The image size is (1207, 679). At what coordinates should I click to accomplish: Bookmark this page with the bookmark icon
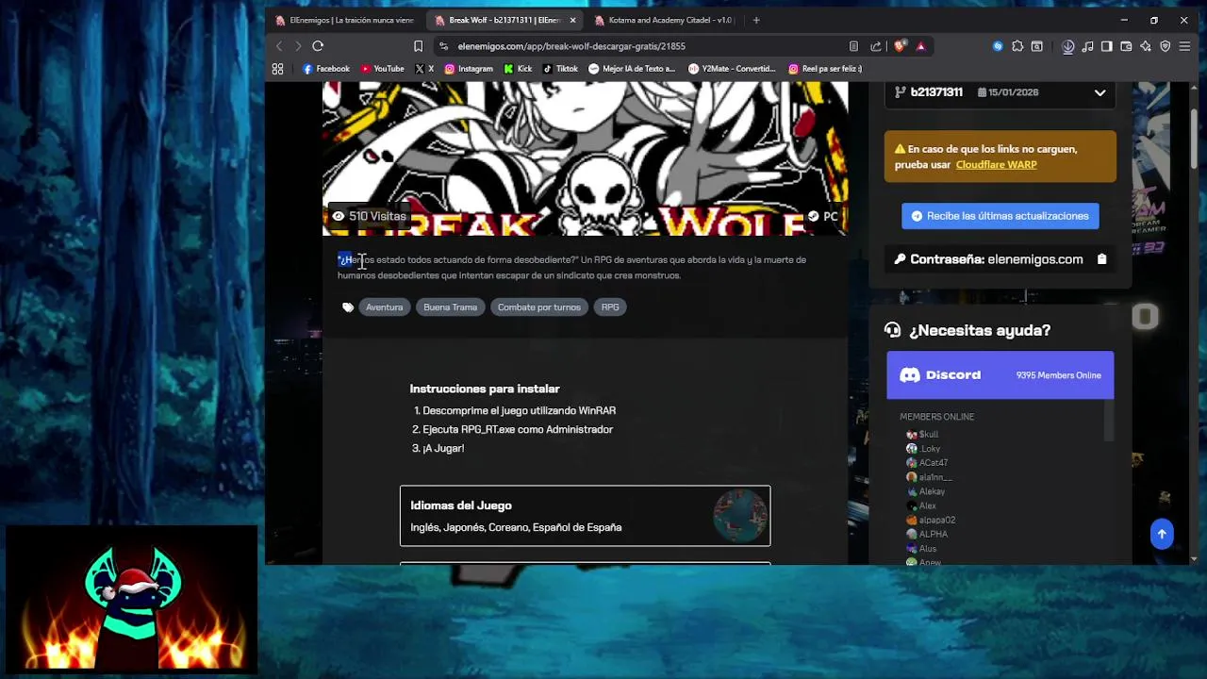click(418, 45)
